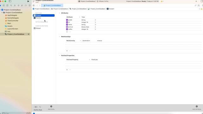
Task: Open the Fetched Property column sort arrow
Action: tap(89, 60)
